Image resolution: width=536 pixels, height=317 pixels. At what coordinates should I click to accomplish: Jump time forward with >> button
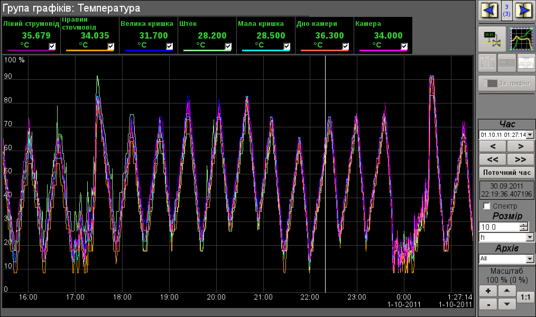(520, 159)
